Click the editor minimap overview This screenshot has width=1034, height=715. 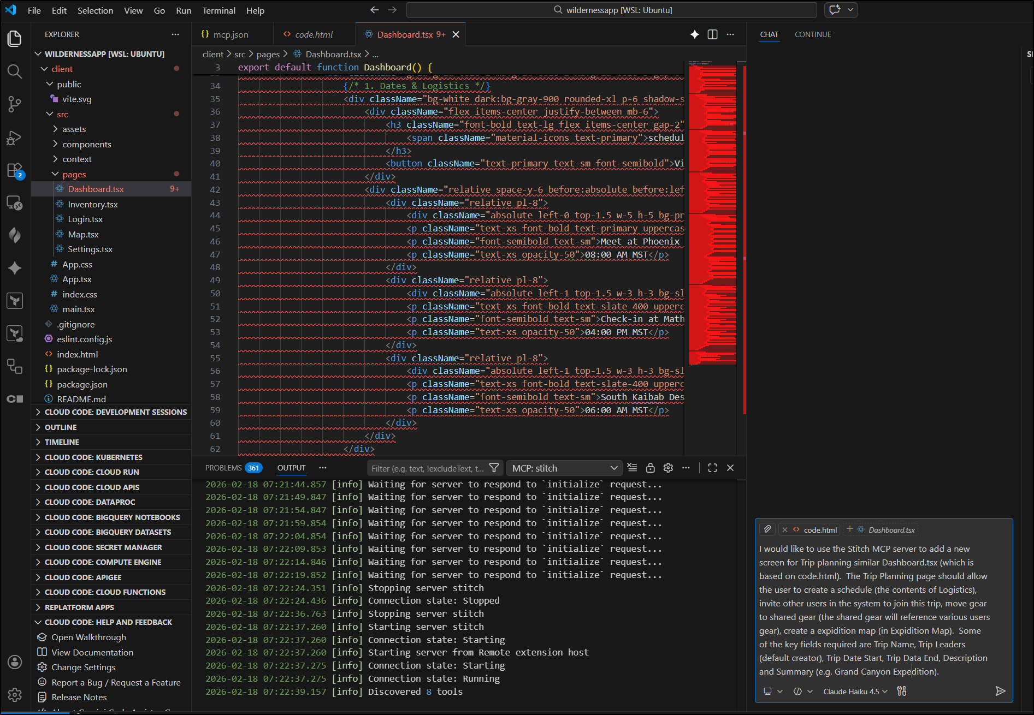coord(712,213)
